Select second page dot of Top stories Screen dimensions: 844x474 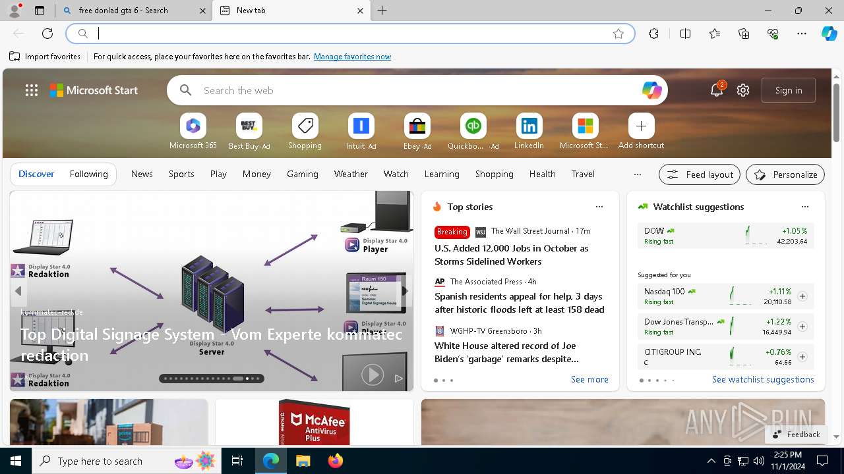(444, 381)
